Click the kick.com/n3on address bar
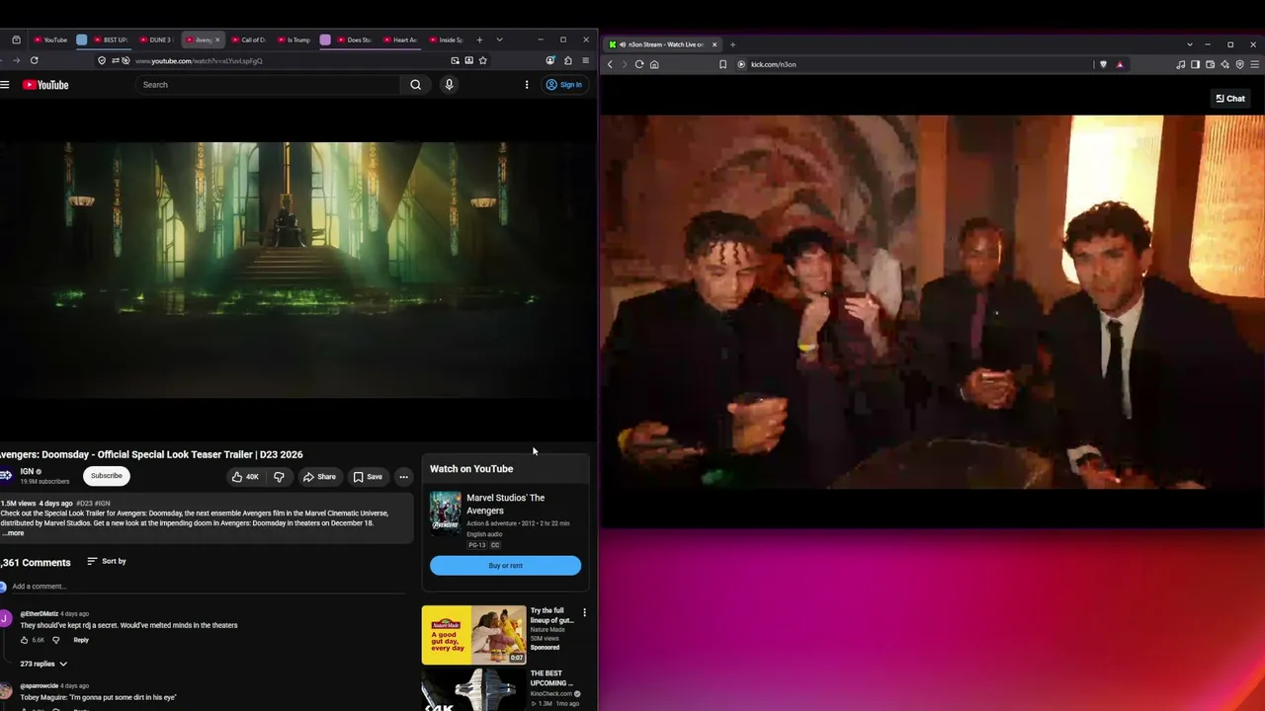 click(773, 64)
